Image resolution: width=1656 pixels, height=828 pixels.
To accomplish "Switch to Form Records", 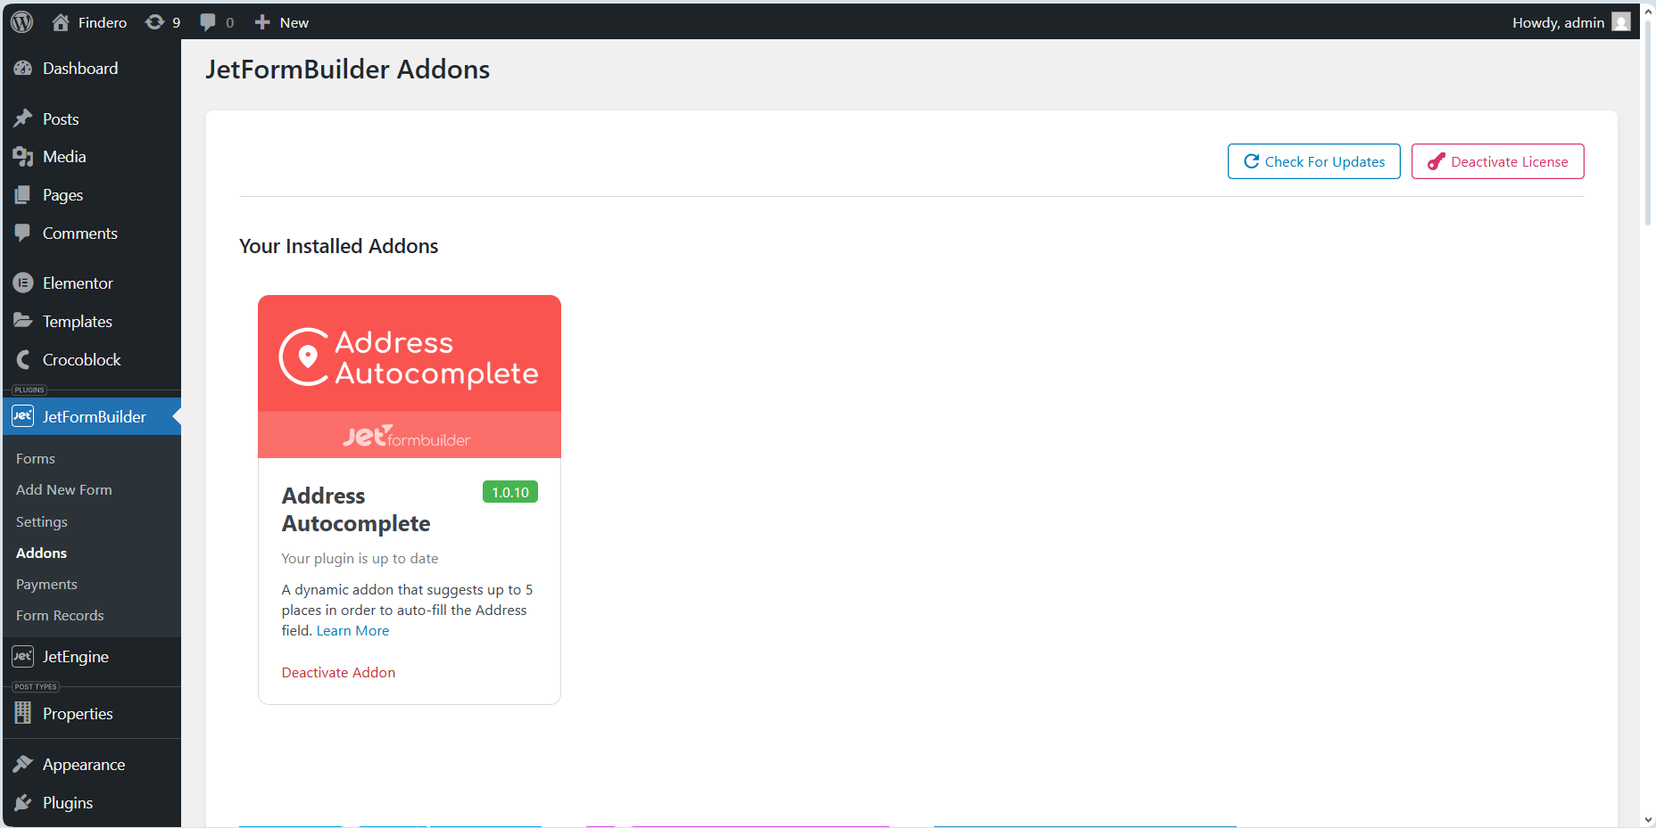I will (59, 615).
